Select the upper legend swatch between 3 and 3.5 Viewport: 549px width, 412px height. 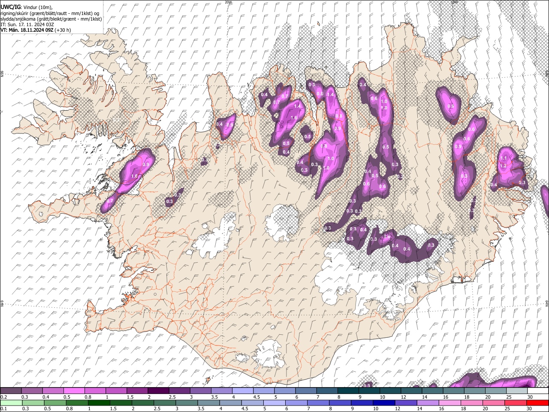(x=200, y=391)
